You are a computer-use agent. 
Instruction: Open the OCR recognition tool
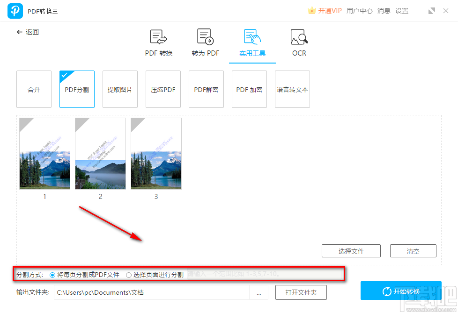point(299,37)
